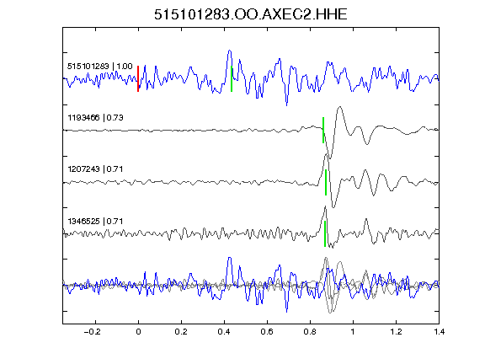485x364 pixels.
Task: Click the x-axis tick label 0.4
Action: (x=224, y=332)
